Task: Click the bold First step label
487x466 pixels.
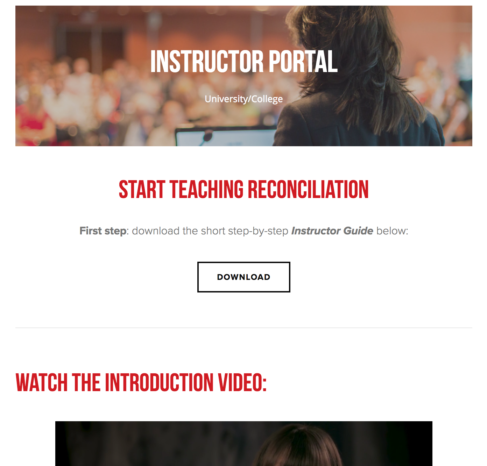Action: point(103,231)
